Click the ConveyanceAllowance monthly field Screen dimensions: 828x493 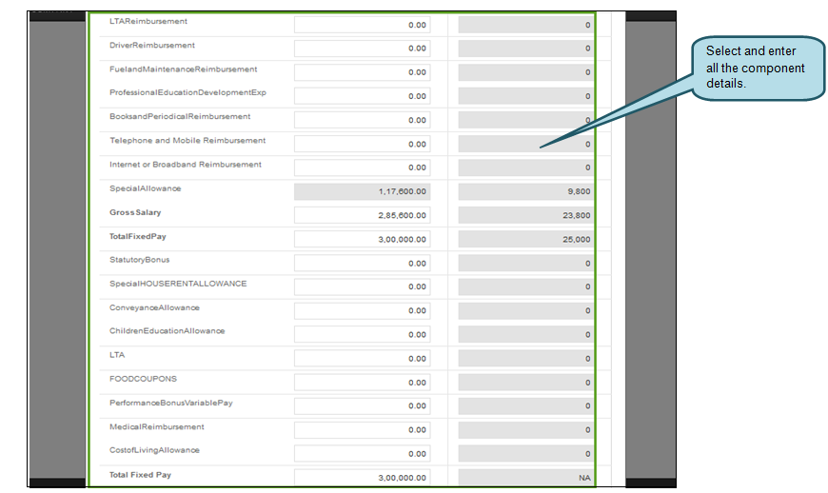click(x=526, y=311)
